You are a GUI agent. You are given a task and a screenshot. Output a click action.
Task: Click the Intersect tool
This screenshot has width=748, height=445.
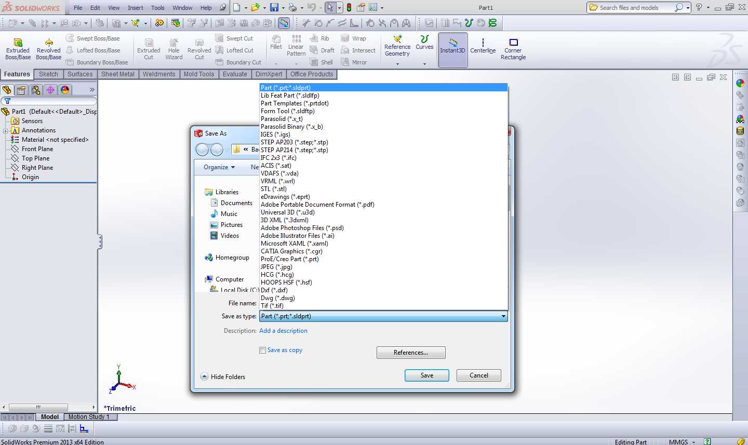coord(358,50)
